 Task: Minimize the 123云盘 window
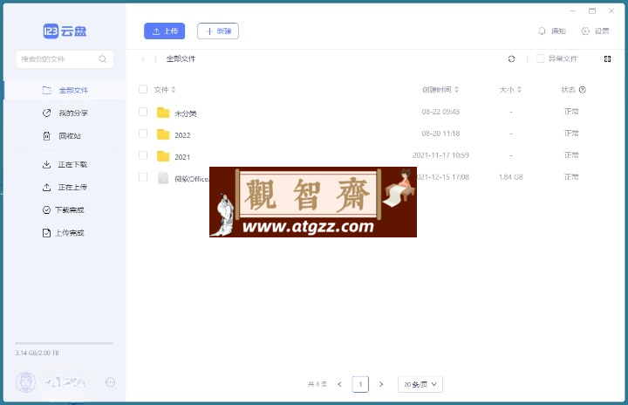573,10
